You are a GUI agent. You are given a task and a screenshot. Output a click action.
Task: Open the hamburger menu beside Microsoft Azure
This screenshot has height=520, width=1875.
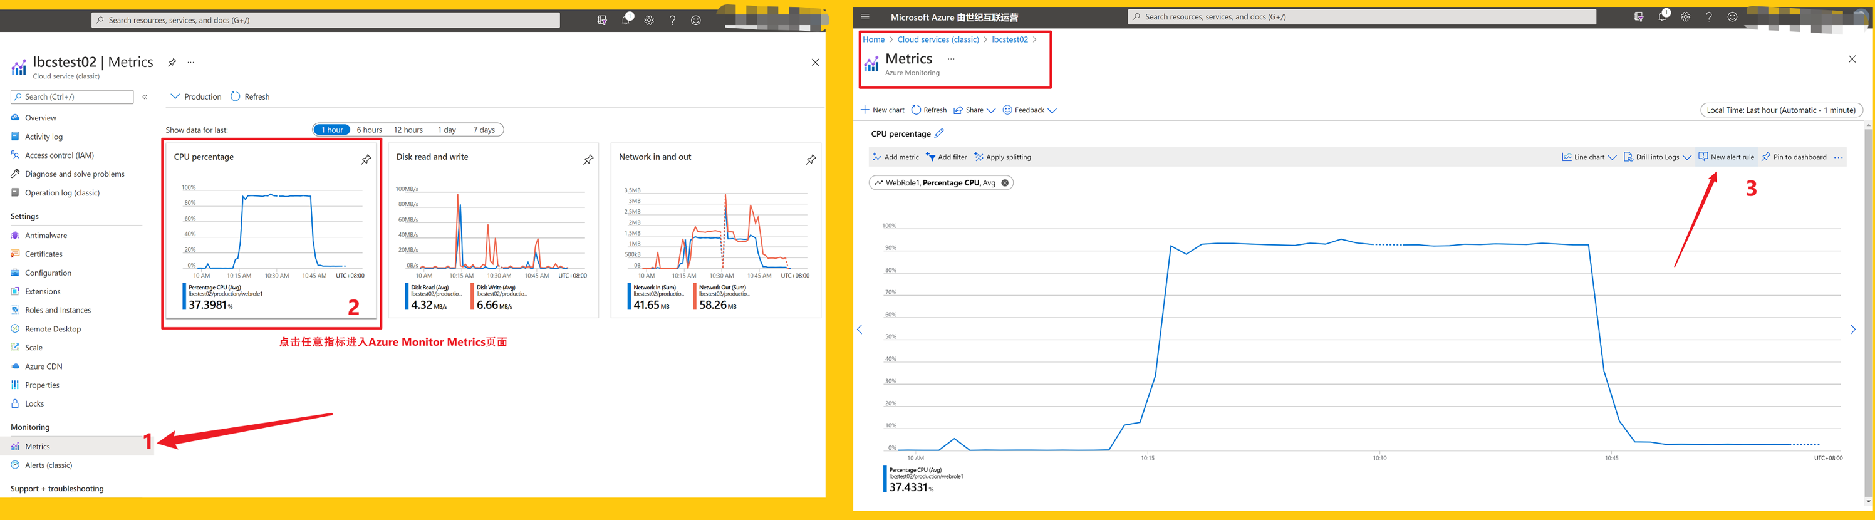[x=865, y=17]
